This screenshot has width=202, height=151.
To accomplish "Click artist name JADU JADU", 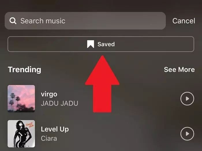I will click(x=59, y=103).
